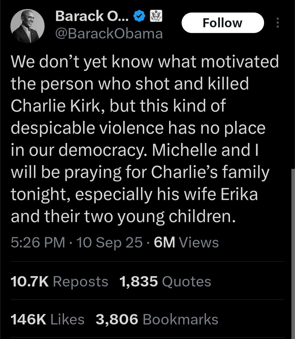295x339 pixels.
Task: Open Barack Obama's profile picture
Action: (27, 26)
